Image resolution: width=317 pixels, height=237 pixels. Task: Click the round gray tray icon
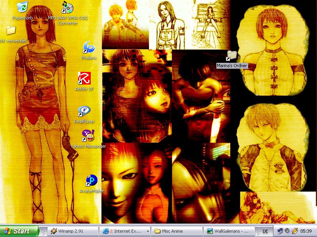[x=287, y=231]
